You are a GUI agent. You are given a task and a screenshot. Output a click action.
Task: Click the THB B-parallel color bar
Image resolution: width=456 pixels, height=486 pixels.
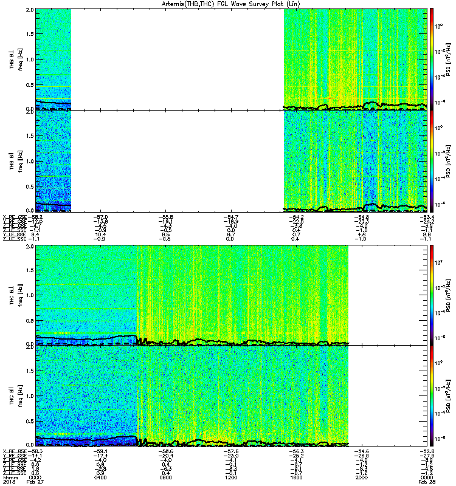tap(432, 161)
